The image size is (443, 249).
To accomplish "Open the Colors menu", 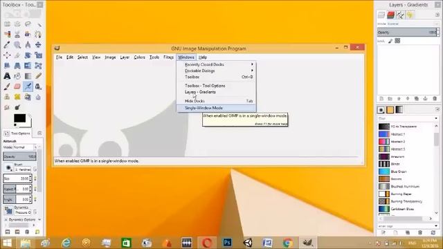I will tap(139, 57).
